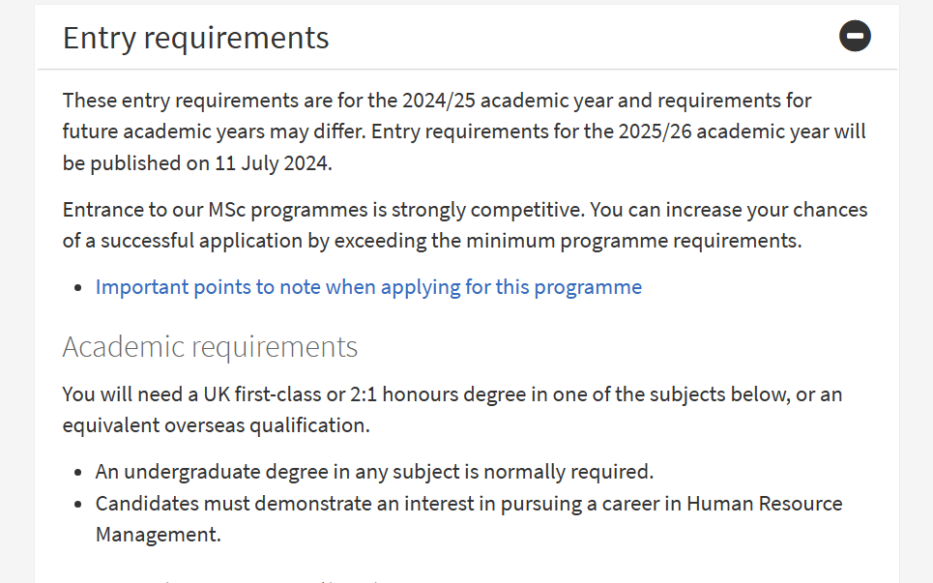This screenshot has height=583, width=933.
Task: Click 'future academic years may differ' text
Action: pos(214,131)
